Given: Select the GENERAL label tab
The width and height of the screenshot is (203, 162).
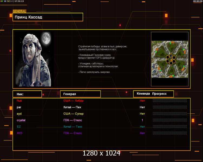Looking at the screenshot, I should (19, 11).
